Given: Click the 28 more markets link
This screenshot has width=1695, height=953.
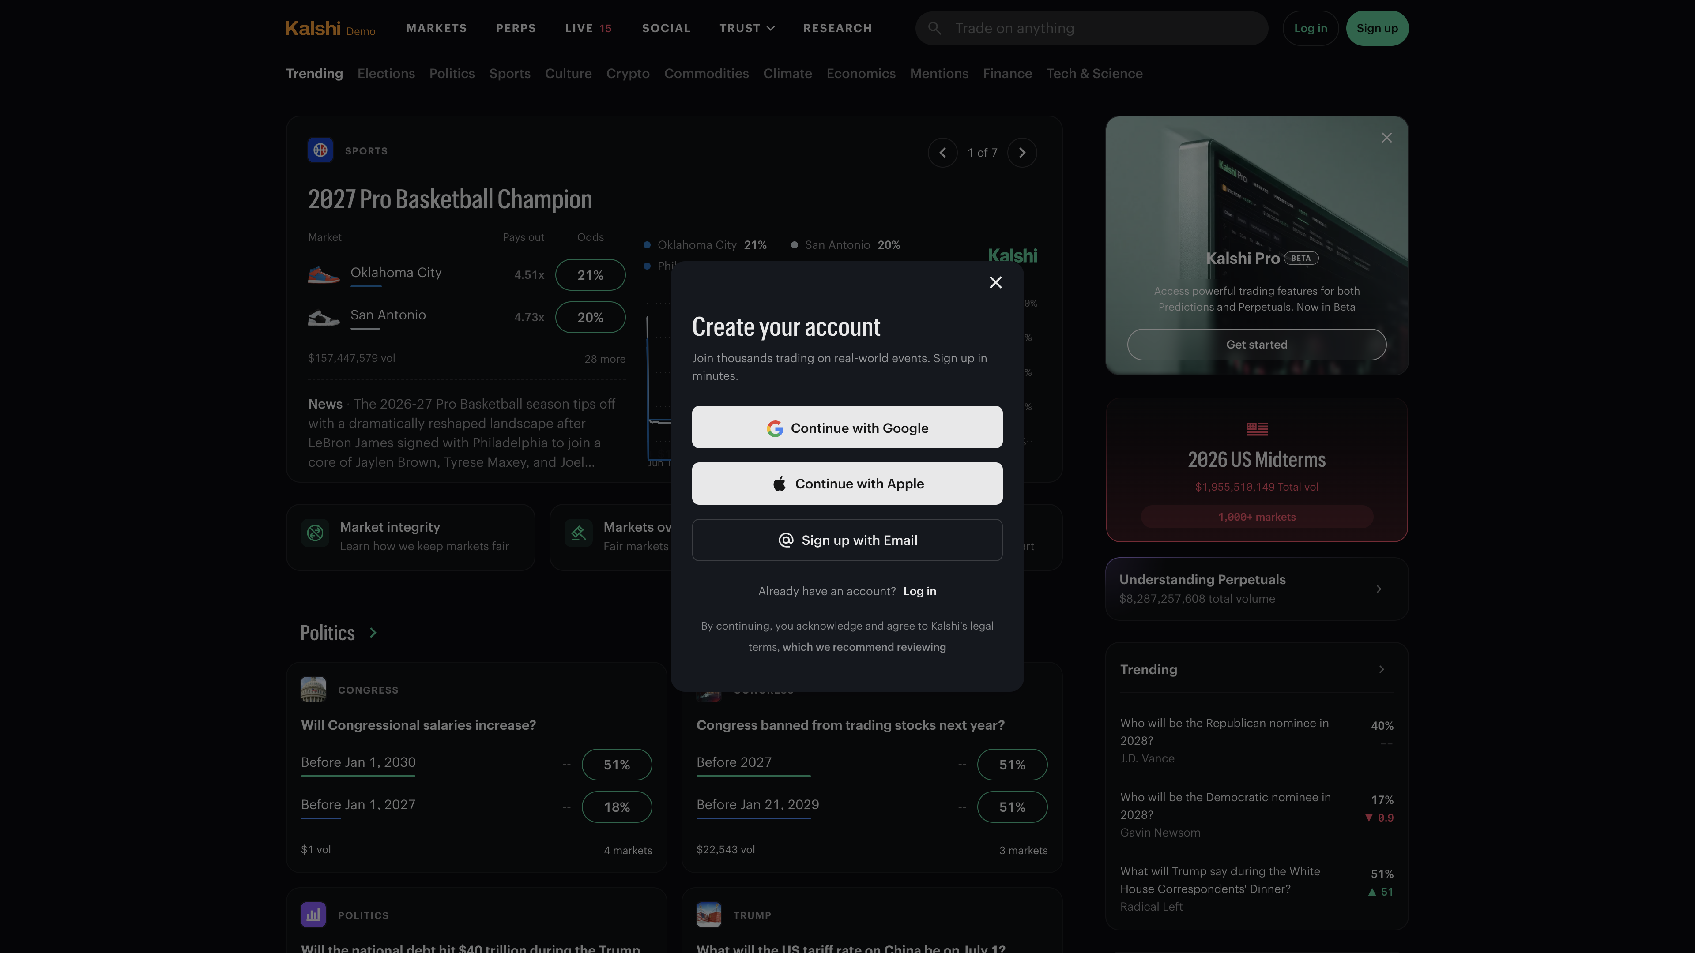Looking at the screenshot, I should pyautogui.click(x=605, y=359).
